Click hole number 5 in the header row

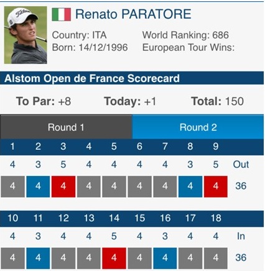[x=114, y=147]
